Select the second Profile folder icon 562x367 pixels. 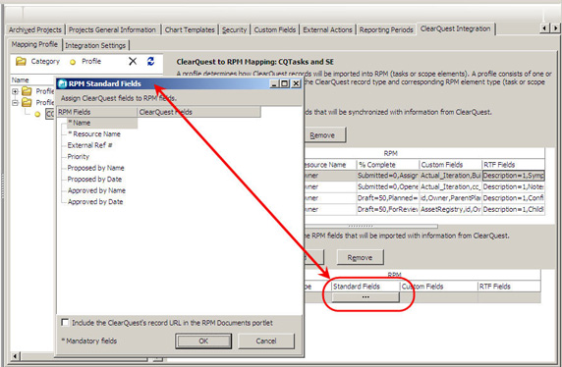tap(27, 102)
